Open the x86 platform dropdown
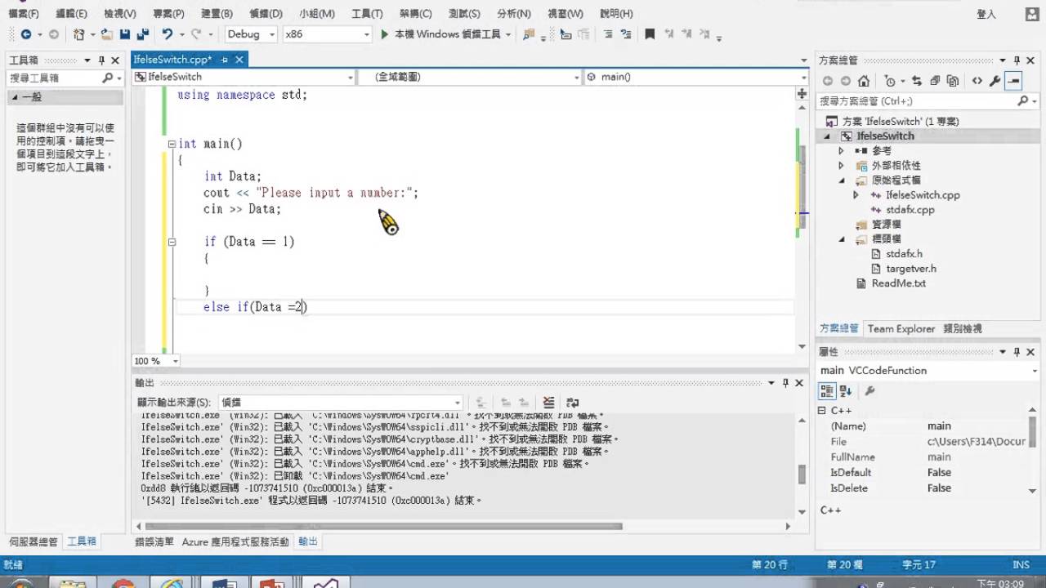The width and height of the screenshot is (1046, 588). pyautogui.click(x=327, y=34)
